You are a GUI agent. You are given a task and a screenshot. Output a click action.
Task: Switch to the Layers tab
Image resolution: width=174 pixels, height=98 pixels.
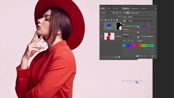(x=103, y=8)
